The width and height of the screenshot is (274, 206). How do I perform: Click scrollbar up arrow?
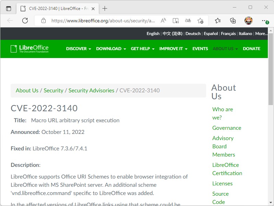(x=271, y=31)
